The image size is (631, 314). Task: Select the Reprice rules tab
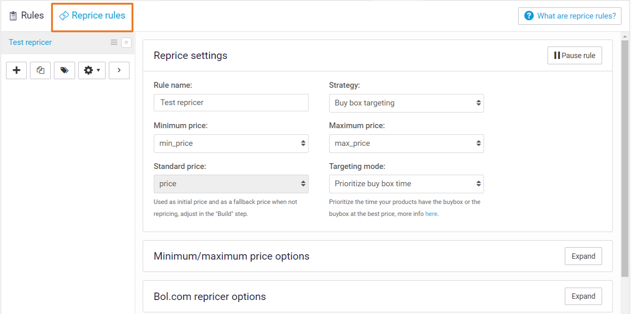tap(92, 16)
